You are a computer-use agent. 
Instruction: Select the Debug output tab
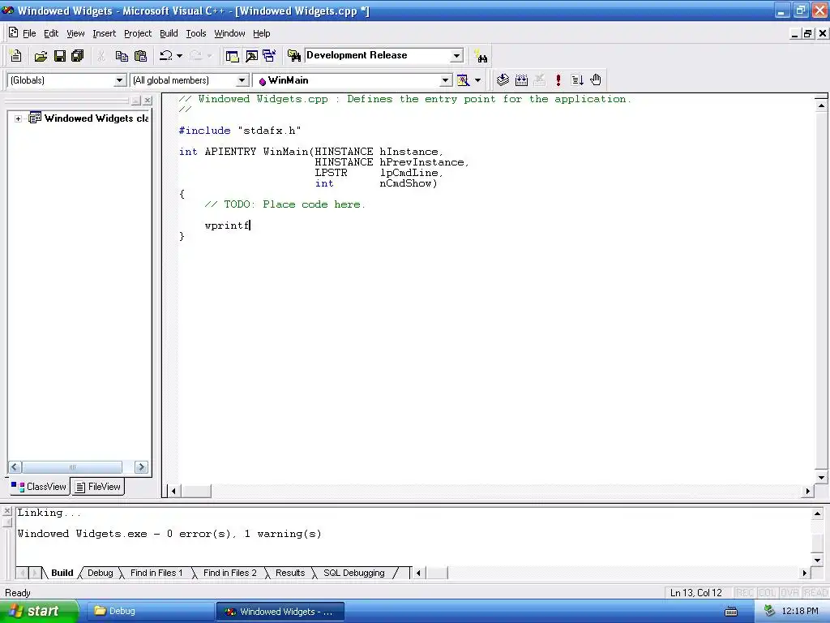[100, 573]
